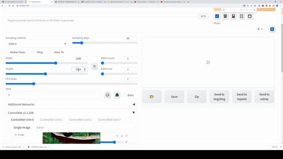Swap width and height with the arrows button
The image size is (283, 159).
click(x=94, y=66)
